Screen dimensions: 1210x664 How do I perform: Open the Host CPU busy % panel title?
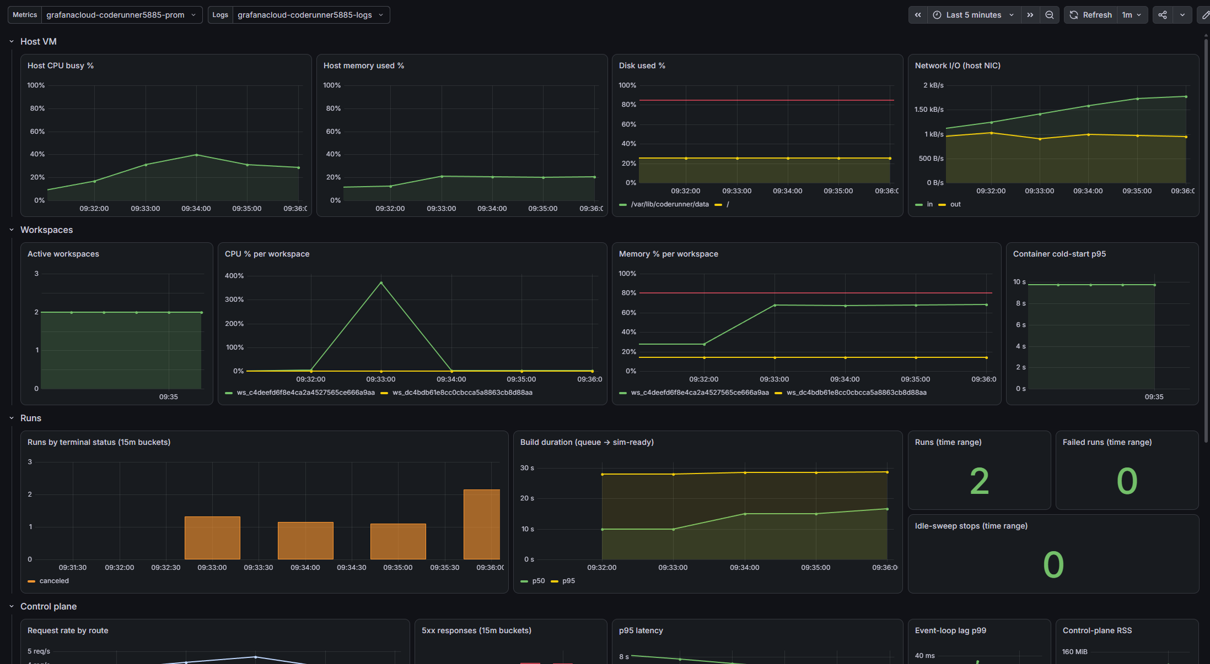[61, 66]
